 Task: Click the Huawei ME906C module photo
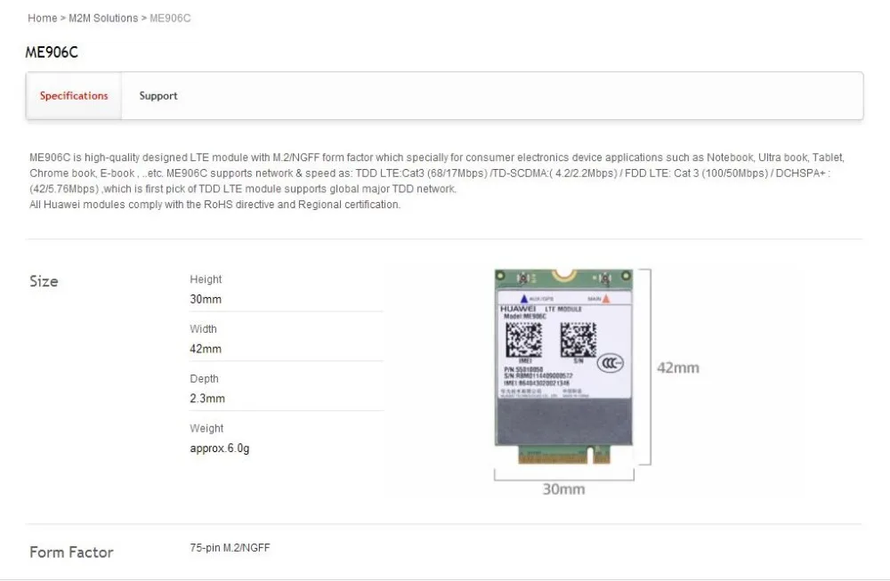tap(563, 367)
